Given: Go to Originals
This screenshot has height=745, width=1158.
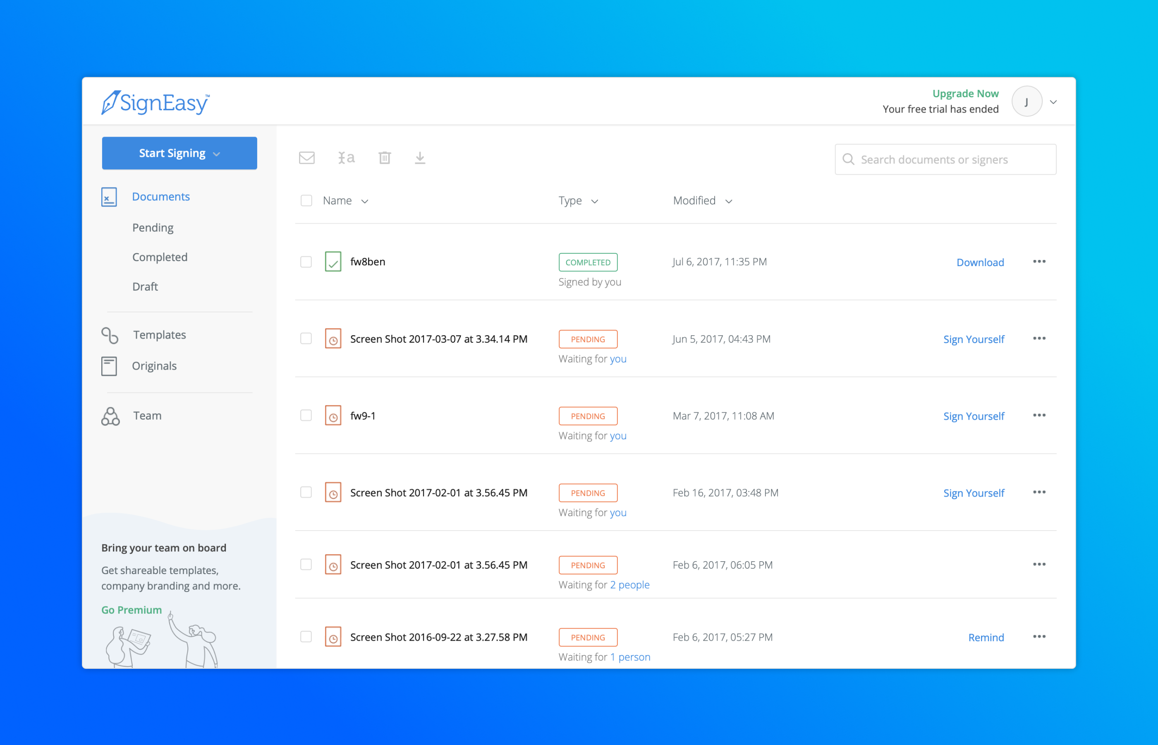Looking at the screenshot, I should tap(154, 366).
